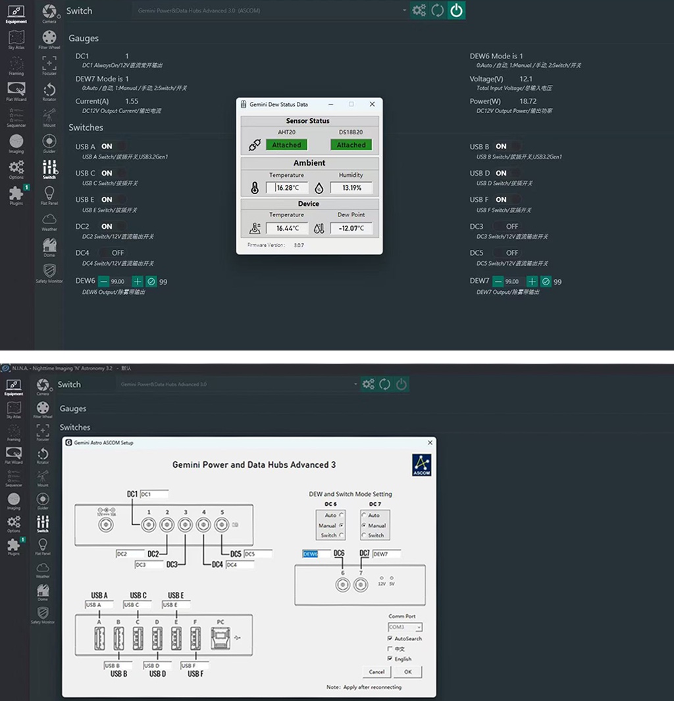
Task: Disconnect using the green power button
Action: tap(456, 11)
